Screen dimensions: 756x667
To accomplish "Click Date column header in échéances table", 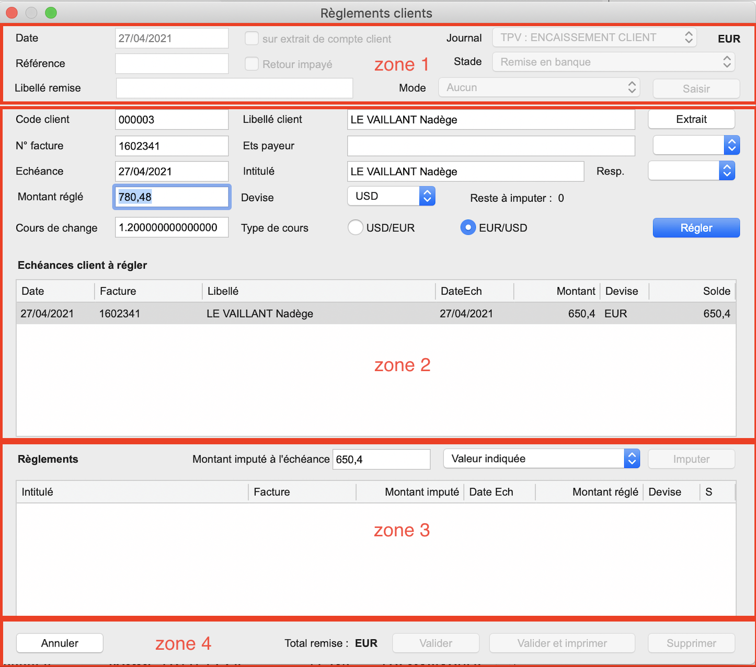I will 55,291.
